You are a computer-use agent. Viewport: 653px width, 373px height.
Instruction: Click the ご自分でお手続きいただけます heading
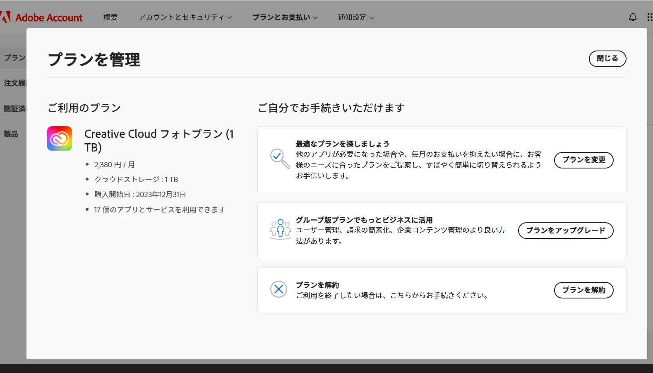pyautogui.click(x=331, y=108)
